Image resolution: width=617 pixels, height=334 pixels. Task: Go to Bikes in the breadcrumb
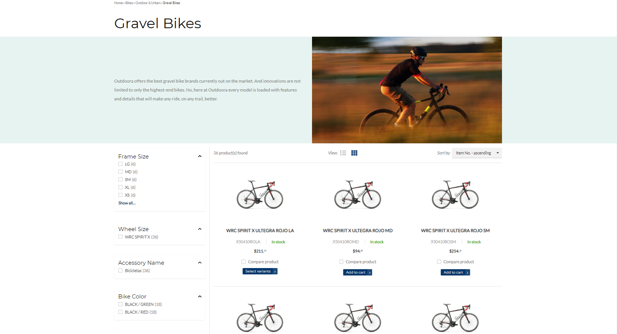pyautogui.click(x=129, y=3)
